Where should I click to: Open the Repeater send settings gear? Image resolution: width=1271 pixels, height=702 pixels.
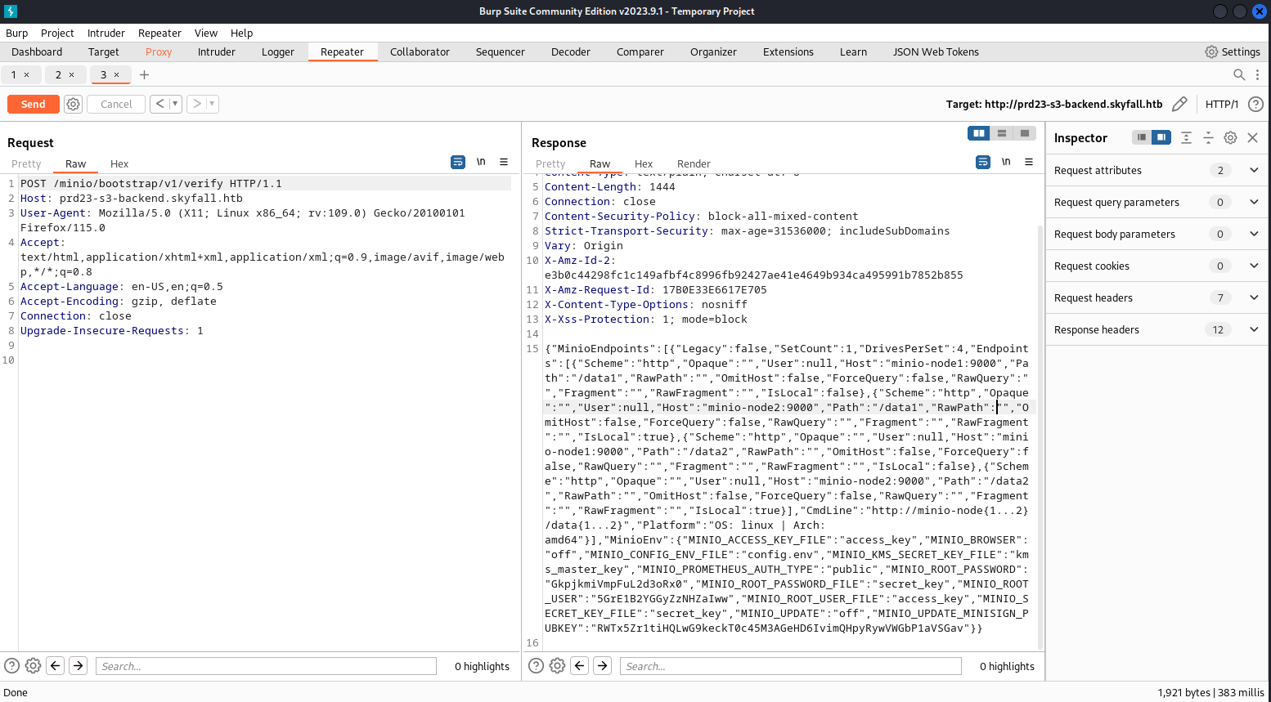[x=73, y=104]
